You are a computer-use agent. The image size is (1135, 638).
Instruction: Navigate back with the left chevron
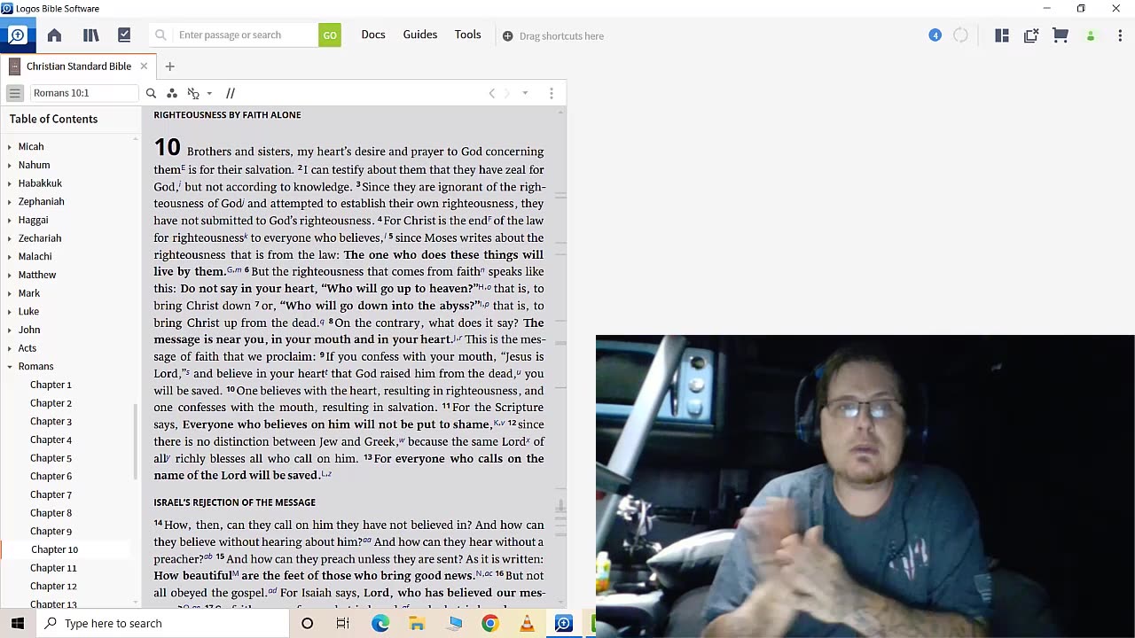(x=492, y=93)
